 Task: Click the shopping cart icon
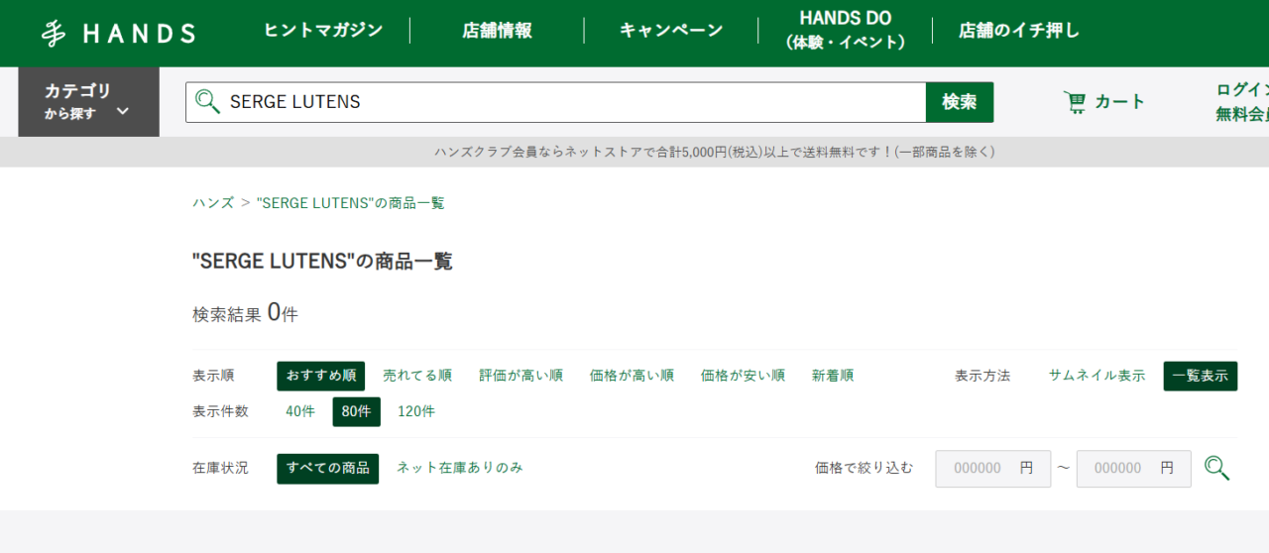pos(1075,102)
